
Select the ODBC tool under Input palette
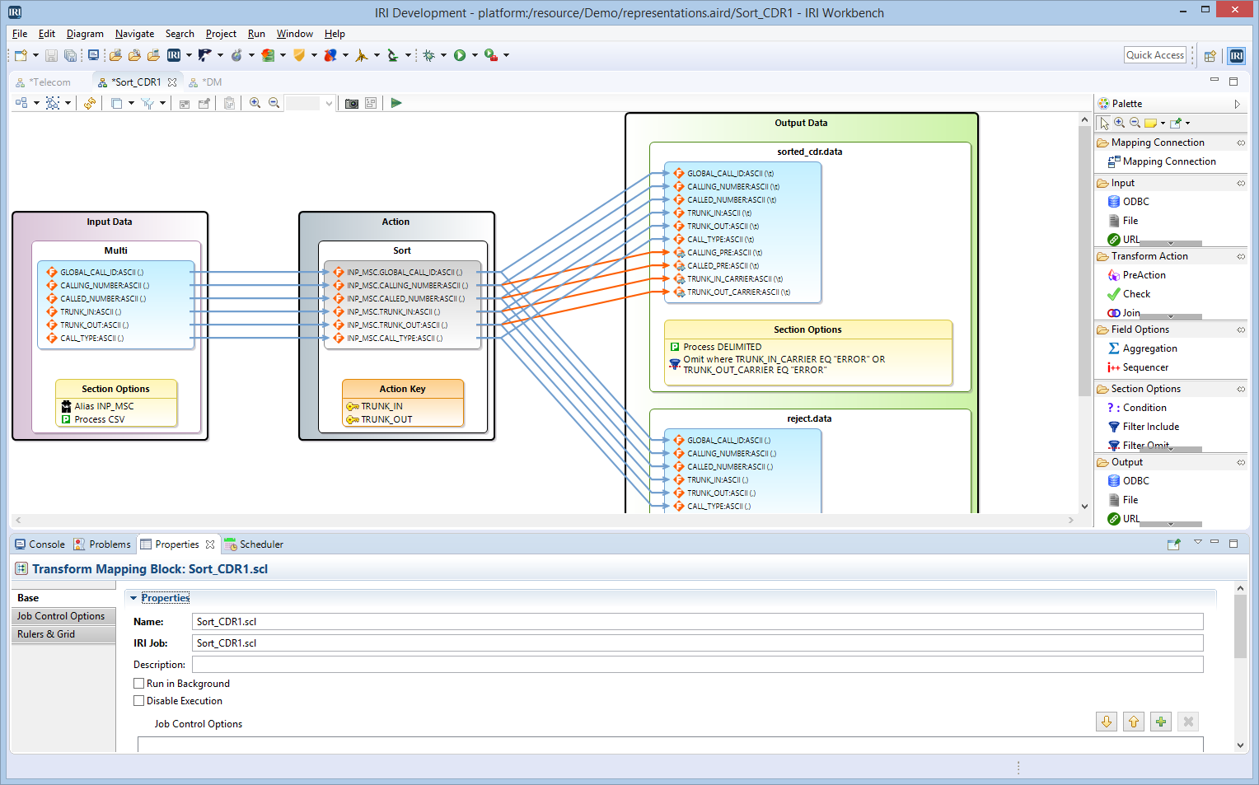click(1135, 202)
